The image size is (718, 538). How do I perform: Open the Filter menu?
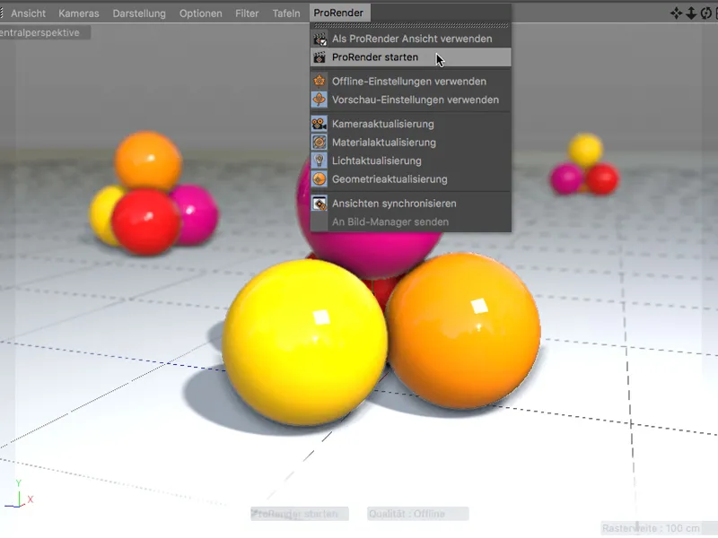coord(247,13)
